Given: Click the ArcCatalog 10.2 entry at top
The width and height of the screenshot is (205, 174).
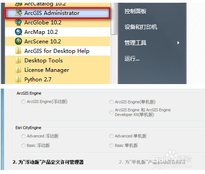Looking at the screenshot, I should tap(58, 5).
